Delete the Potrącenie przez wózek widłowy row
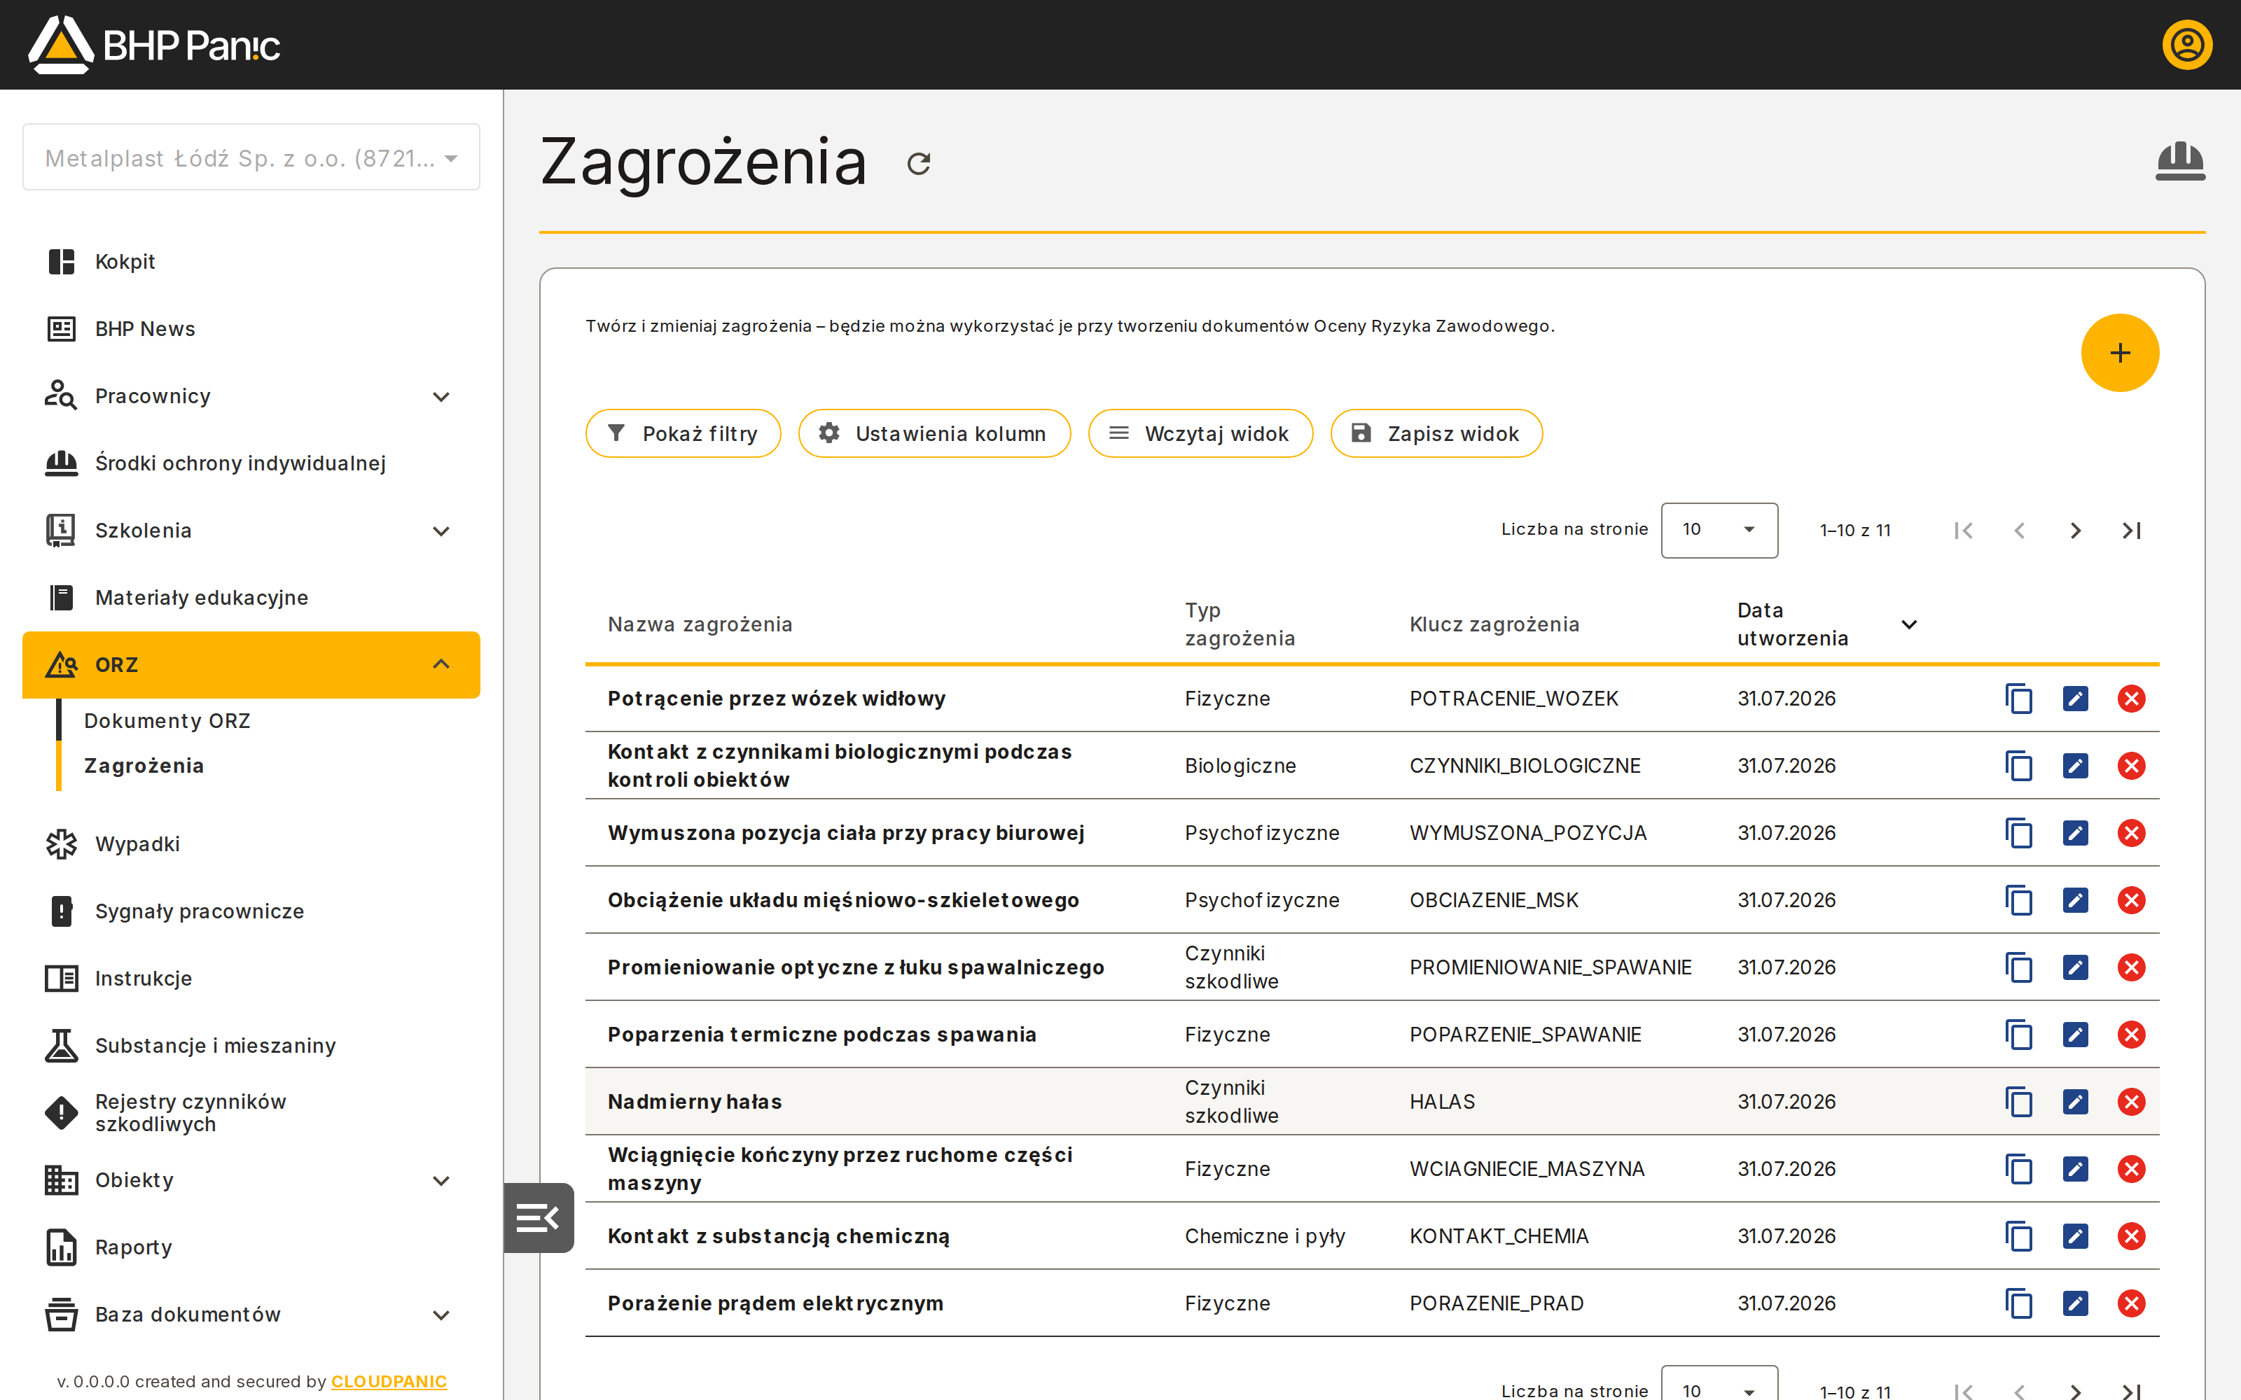Viewport: 2241px width, 1400px height. pos(2131,699)
